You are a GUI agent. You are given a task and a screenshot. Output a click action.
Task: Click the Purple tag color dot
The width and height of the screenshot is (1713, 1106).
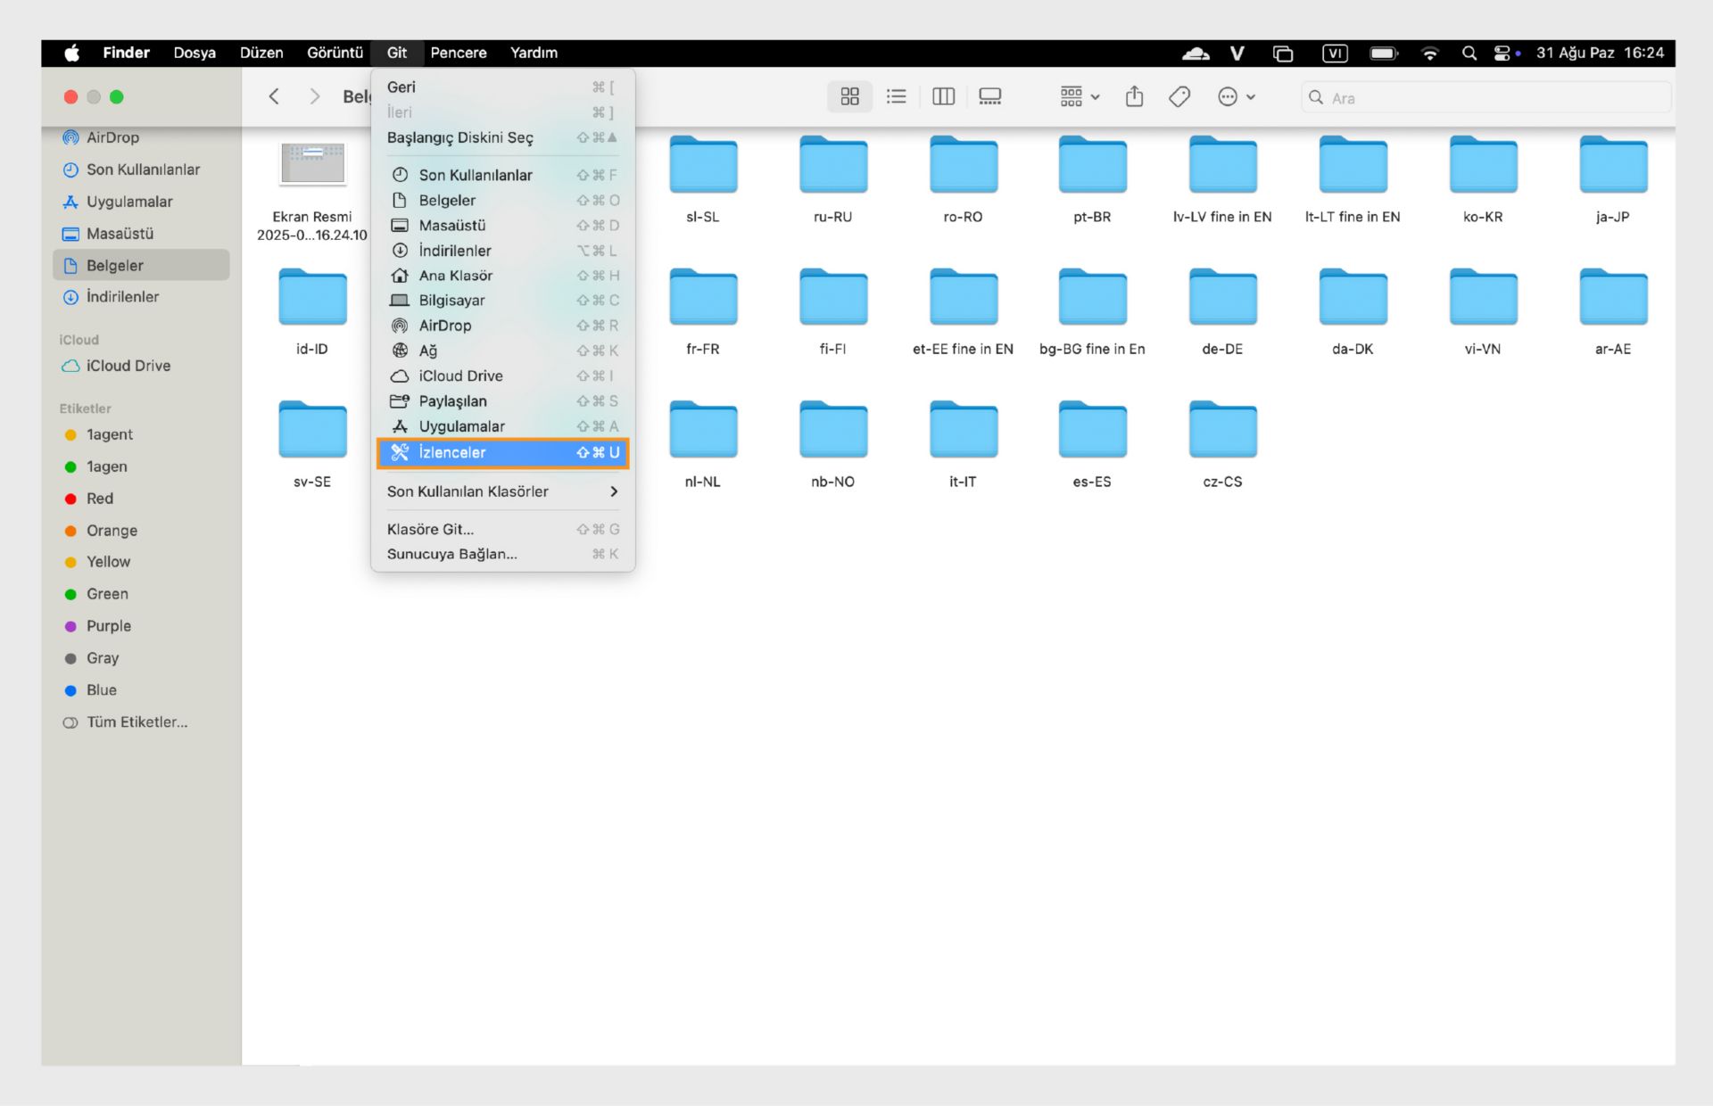[70, 626]
